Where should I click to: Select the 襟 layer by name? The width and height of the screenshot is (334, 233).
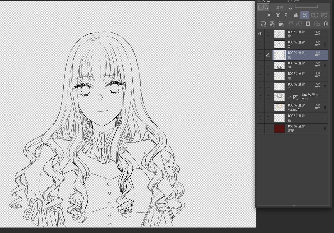(x=289, y=78)
